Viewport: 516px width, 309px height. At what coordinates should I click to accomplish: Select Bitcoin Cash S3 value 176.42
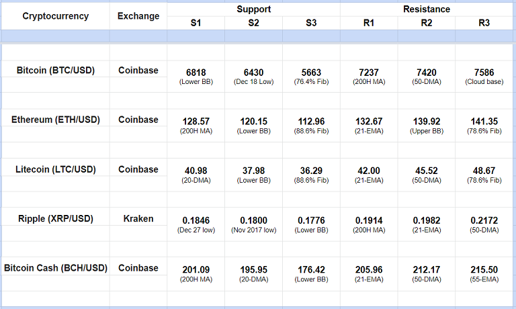click(311, 270)
